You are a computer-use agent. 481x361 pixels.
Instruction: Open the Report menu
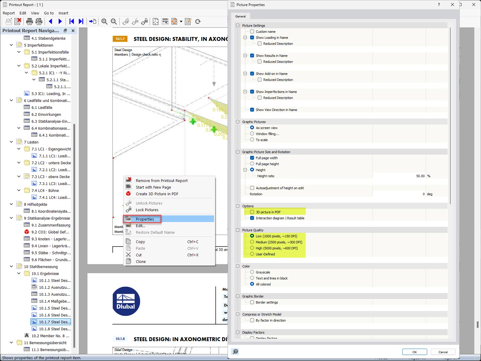[9, 13]
